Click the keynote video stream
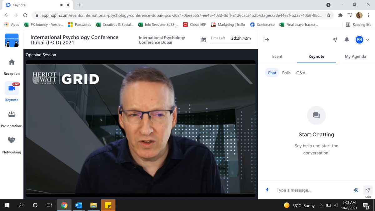The height and width of the screenshot is (211, 375). point(141,129)
